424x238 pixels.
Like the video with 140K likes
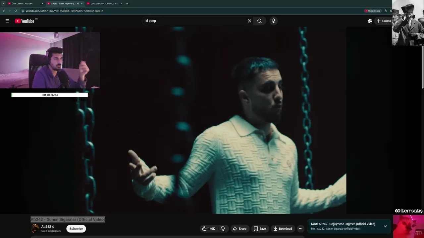pyautogui.click(x=208, y=229)
